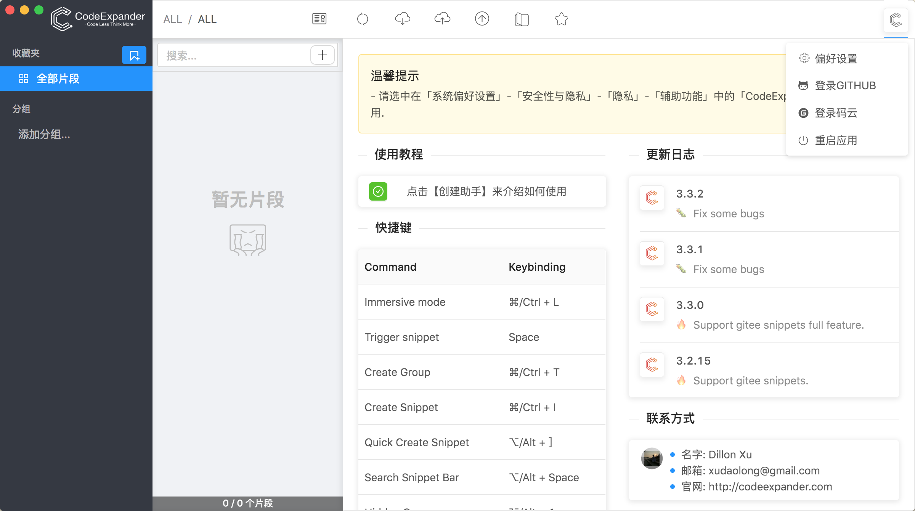Select 偏好设置 from the menu
915x511 pixels.
(x=836, y=58)
